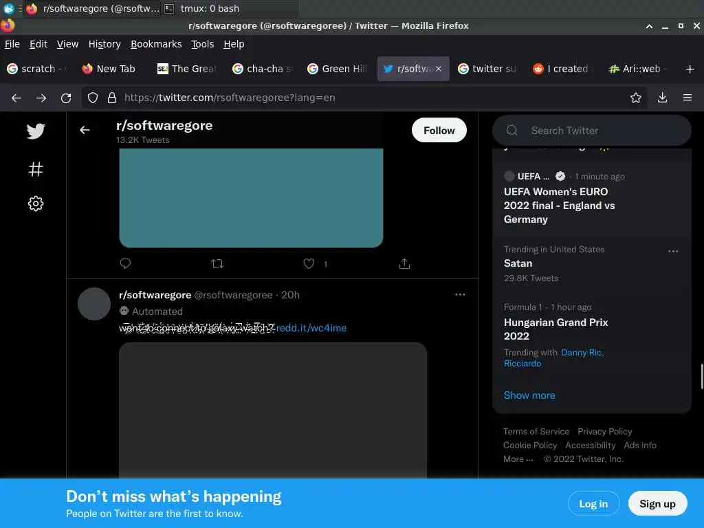Click Show more under trends
The width and height of the screenshot is (704, 528).
[529, 395]
